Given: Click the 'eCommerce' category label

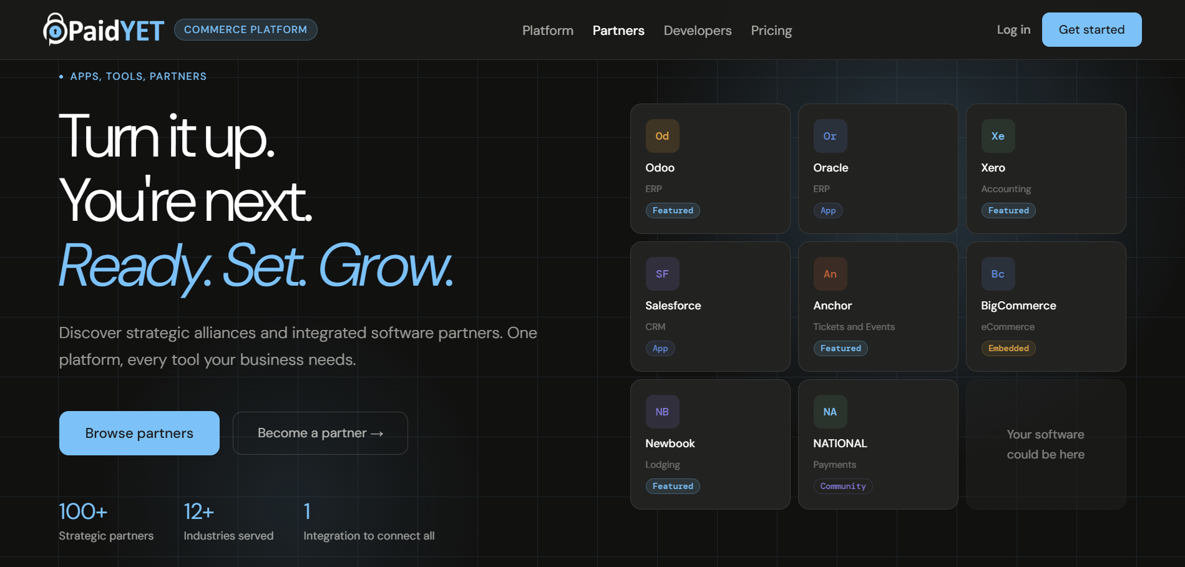Looking at the screenshot, I should [1008, 327].
